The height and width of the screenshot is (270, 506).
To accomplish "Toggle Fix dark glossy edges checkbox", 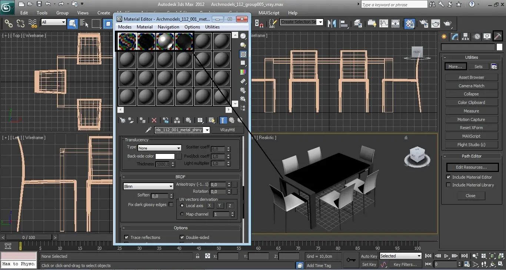I will coord(171,205).
